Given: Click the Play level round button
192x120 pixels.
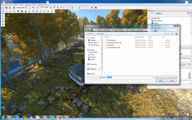Looking at the screenshot, I should (10, 7).
